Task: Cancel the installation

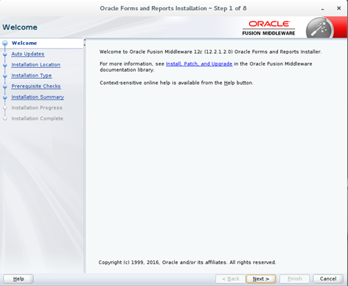Action: (x=328, y=279)
